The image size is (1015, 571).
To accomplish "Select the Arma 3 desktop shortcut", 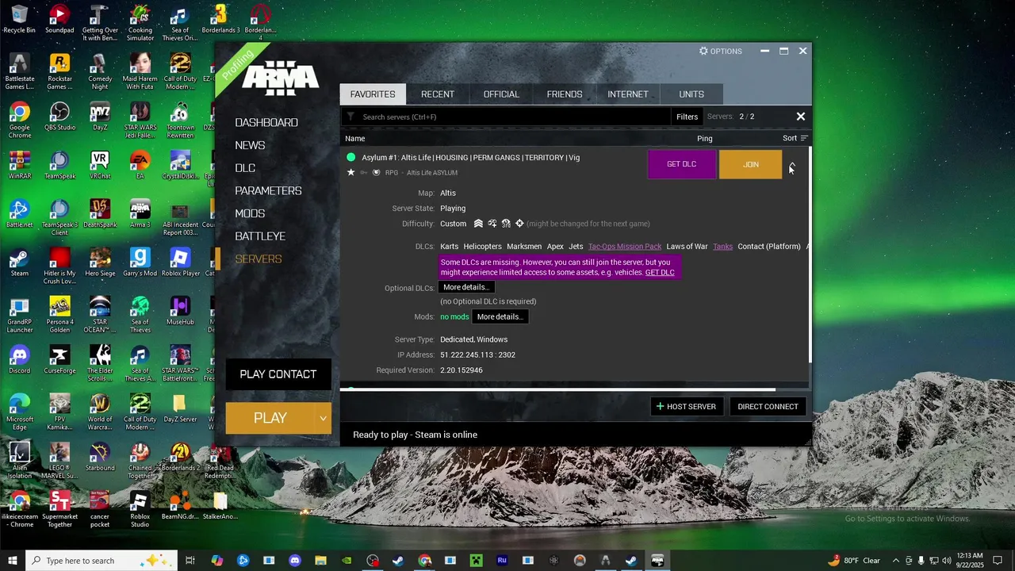I will pyautogui.click(x=140, y=213).
